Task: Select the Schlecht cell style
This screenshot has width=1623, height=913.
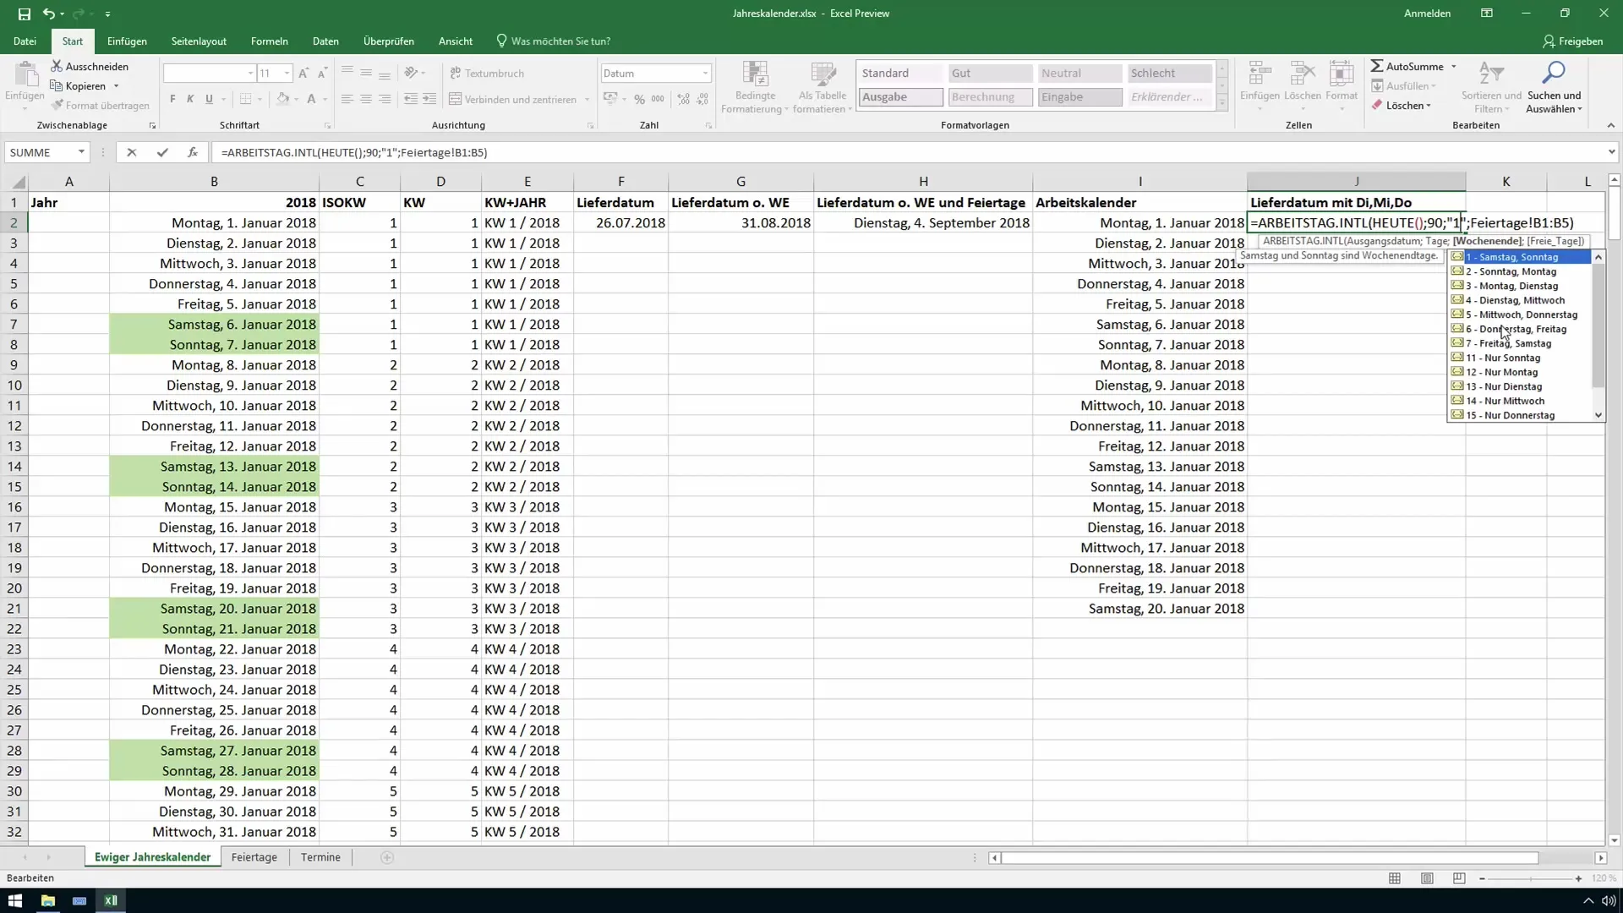Action: coord(1169,74)
